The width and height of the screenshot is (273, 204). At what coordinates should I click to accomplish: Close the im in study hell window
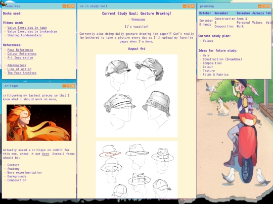(x=193, y=6)
